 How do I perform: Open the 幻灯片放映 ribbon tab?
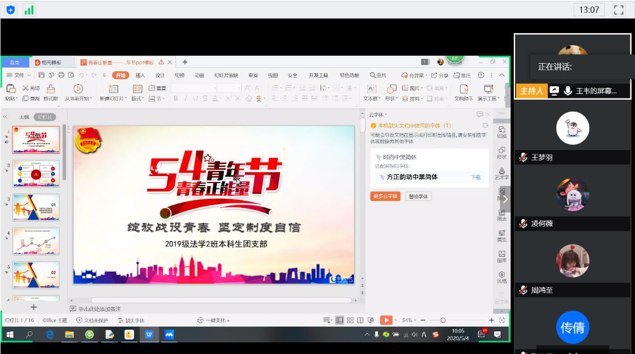(225, 75)
